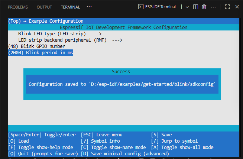Expand the launch profile dropdown chevron
This screenshot has height=159, width=243.
[x=187, y=7]
